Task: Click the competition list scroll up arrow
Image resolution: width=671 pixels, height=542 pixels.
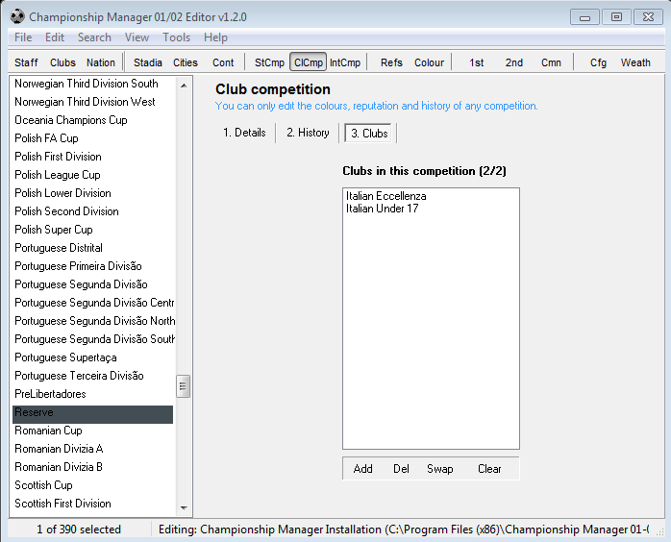Action: [x=184, y=86]
